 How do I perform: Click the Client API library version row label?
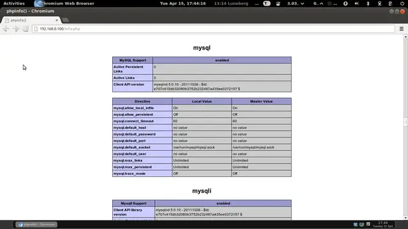133,212
